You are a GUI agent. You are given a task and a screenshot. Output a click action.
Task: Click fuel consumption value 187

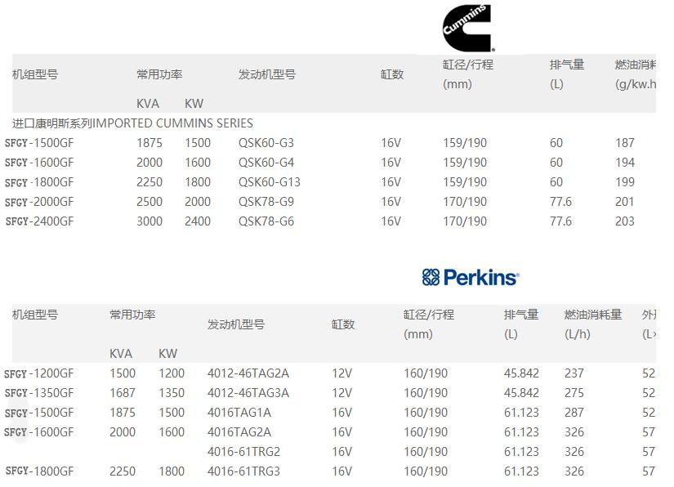tap(624, 143)
